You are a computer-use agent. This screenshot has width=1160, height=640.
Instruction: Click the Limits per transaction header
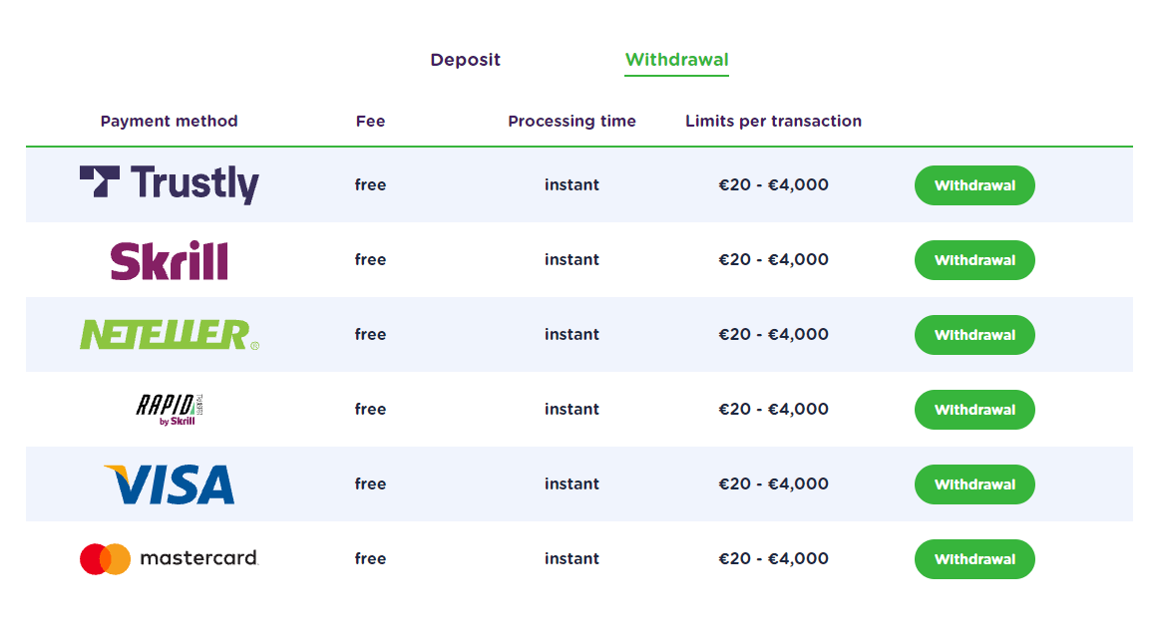pos(773,122)
